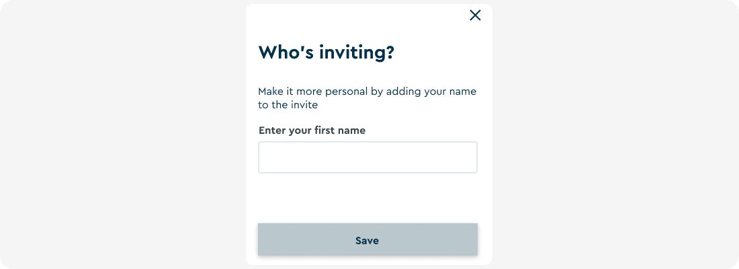Screen dimensions: 739x269
Task: Click the "to the invite" text line
Action: pos(288,105)
